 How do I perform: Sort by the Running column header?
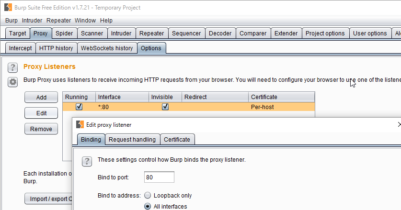tap(79, 97)
